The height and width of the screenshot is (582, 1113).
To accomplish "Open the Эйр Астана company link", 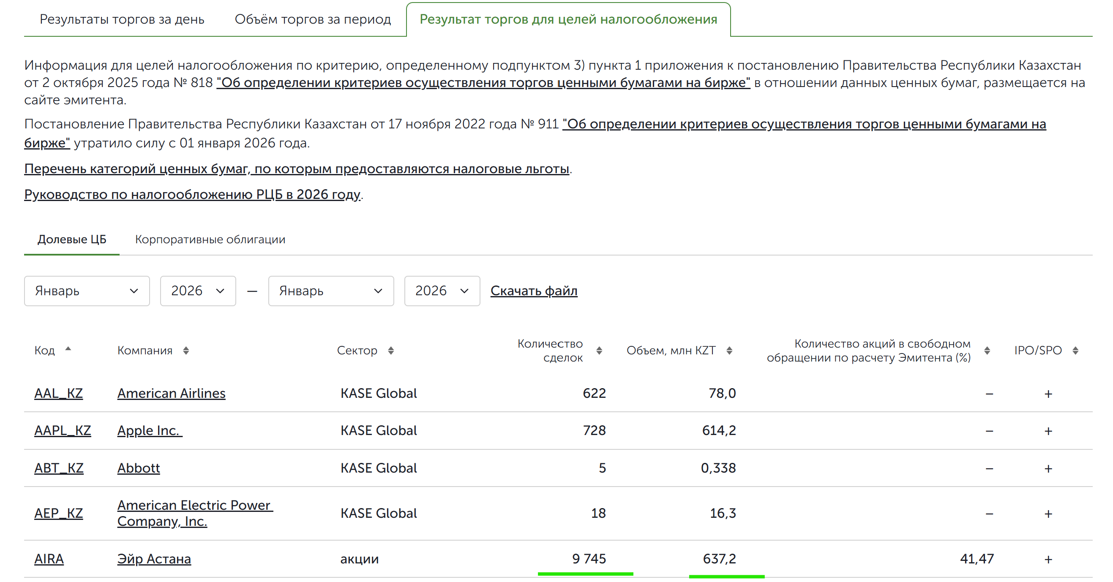I will pos(154,559).
